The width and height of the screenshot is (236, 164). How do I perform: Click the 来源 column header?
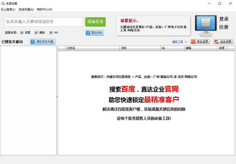pos(222,48)
